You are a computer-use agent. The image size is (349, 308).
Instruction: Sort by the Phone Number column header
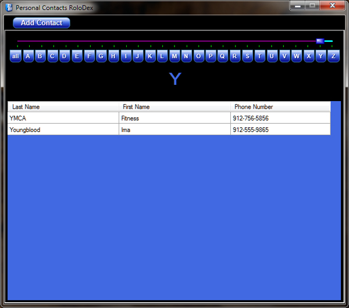click(x=280, y=107)
